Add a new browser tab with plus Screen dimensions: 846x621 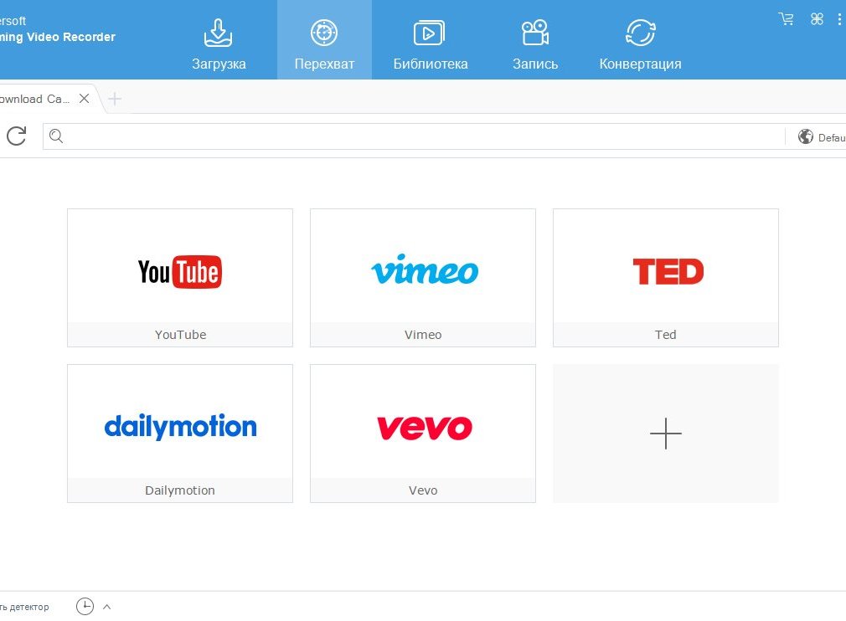point(115,99)
